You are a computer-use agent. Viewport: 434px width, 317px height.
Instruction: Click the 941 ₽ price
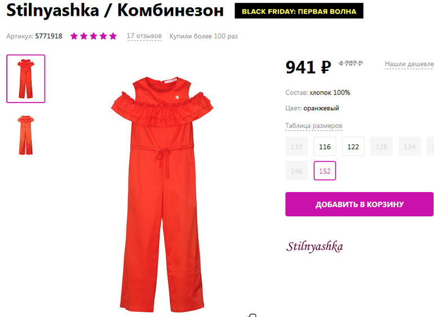pos(308,67)
